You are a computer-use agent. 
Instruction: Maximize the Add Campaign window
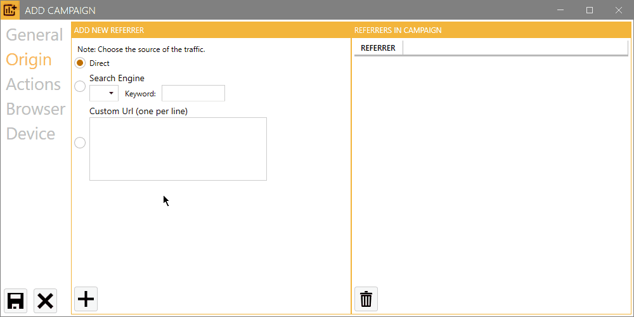(589, 10)
